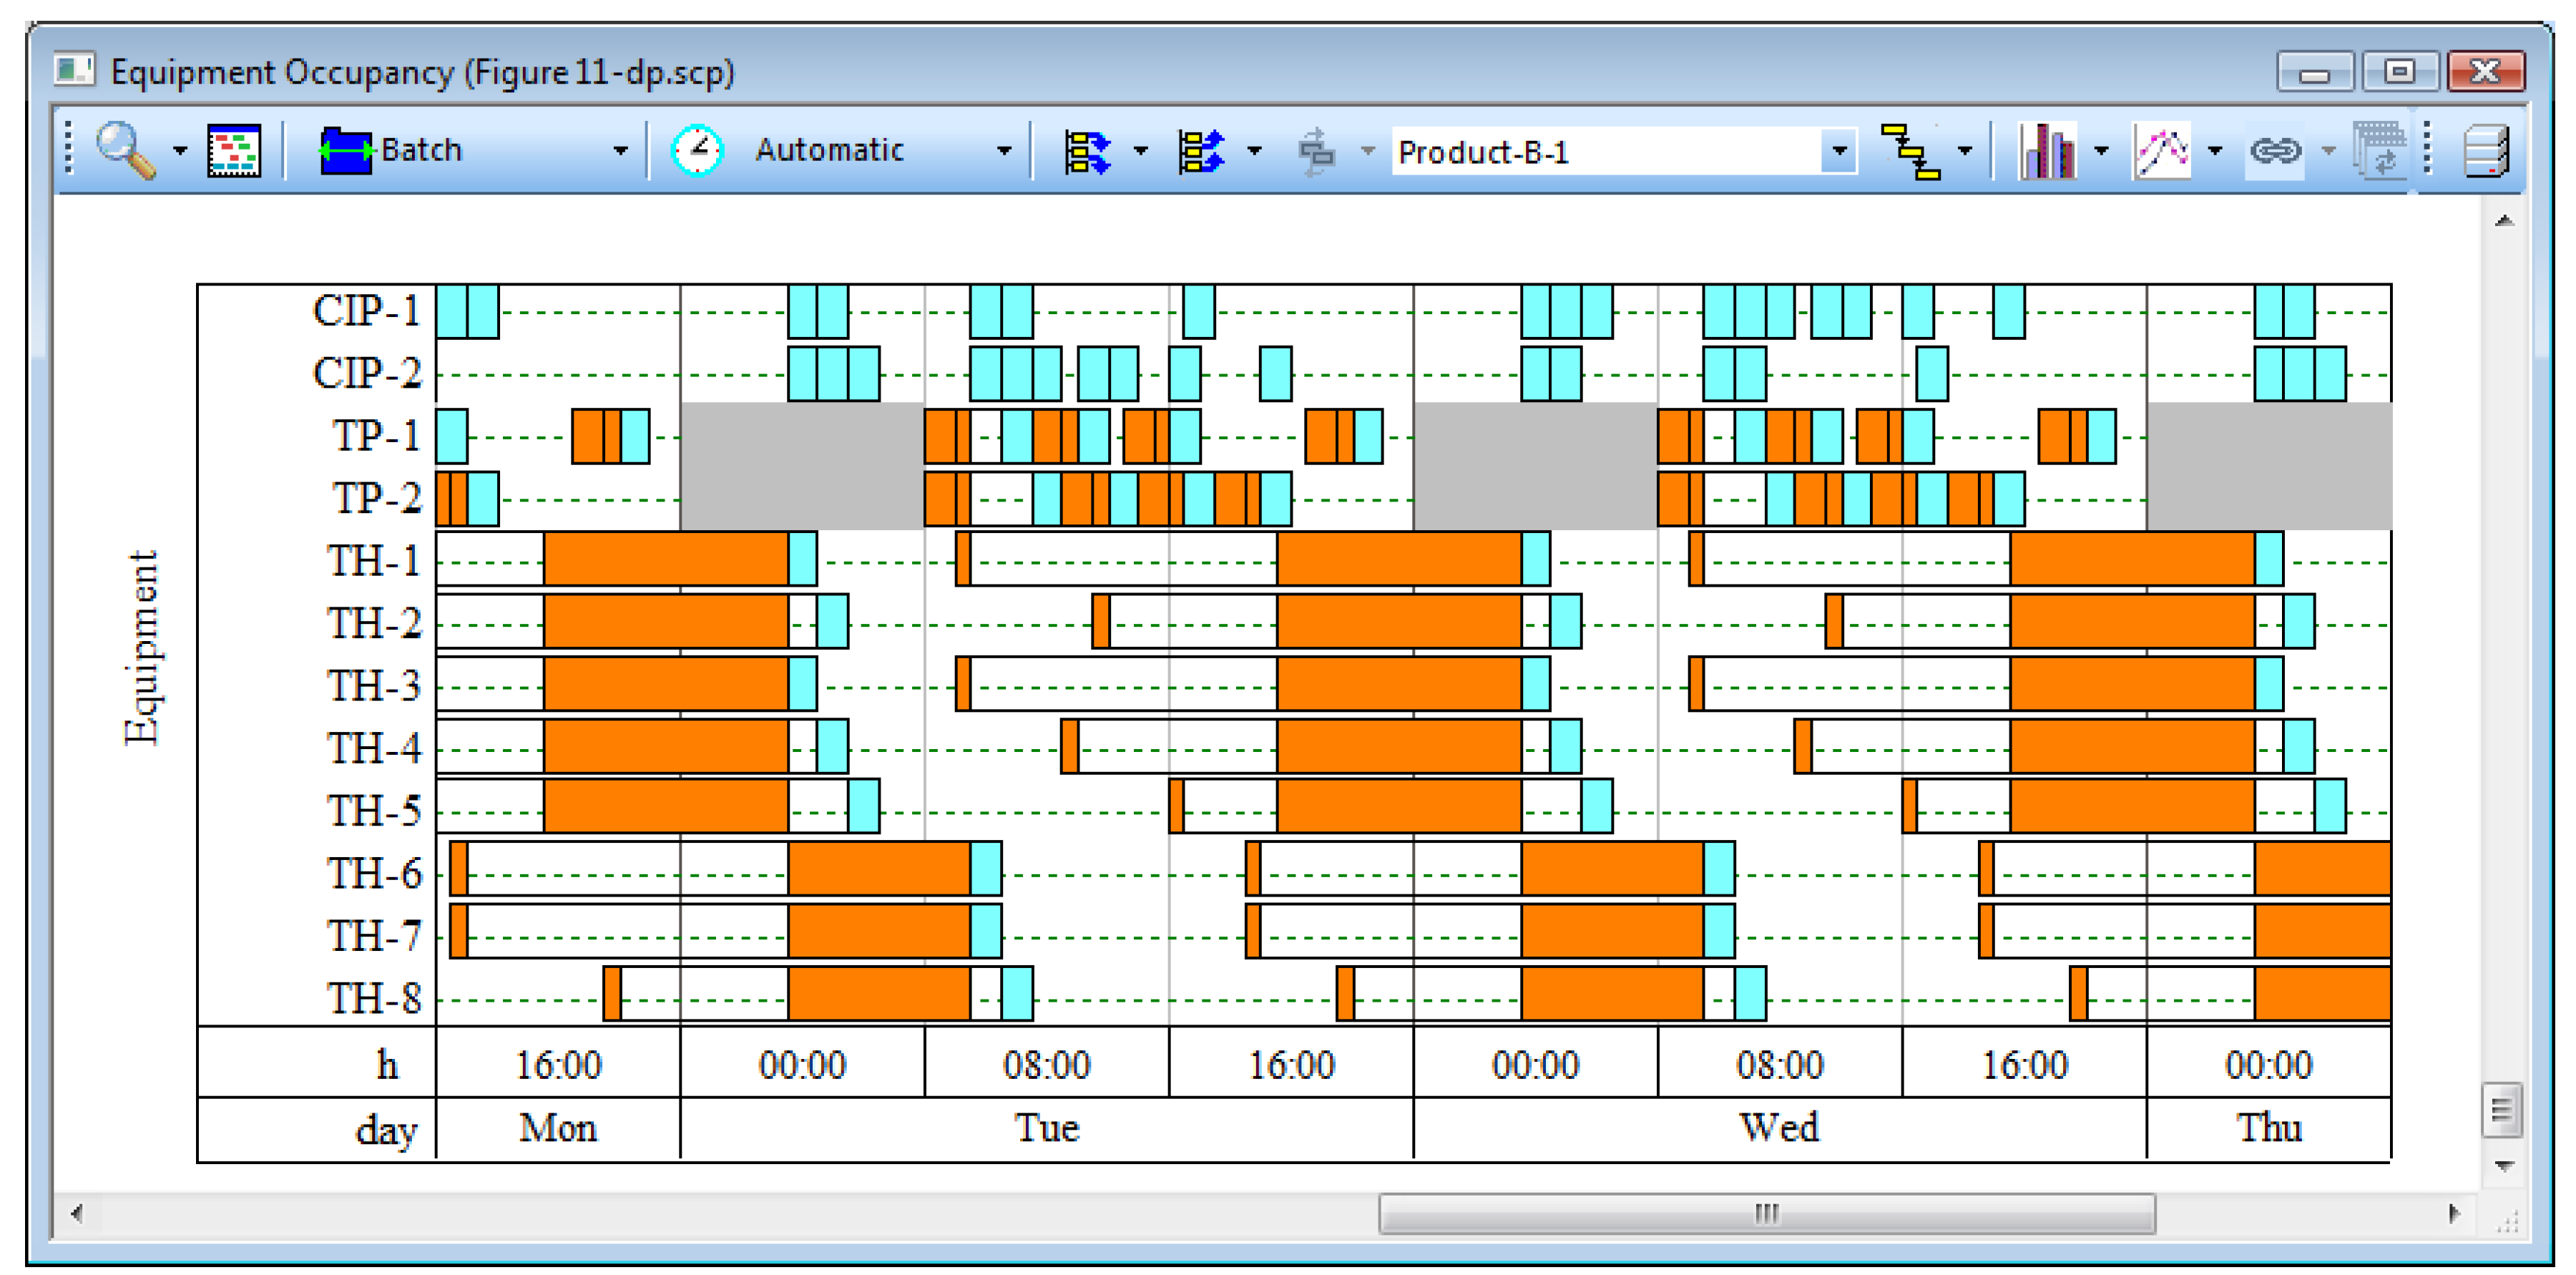Click the horizontal scrollbar right arrow
2576x1275 pixels.
pyautogui.click(x=2454, y=1213)
